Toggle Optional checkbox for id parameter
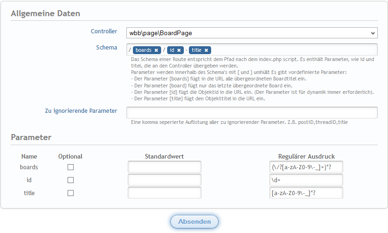Image resolution: width=388 pixels, height=233 pixels. (x=70, y=180)
